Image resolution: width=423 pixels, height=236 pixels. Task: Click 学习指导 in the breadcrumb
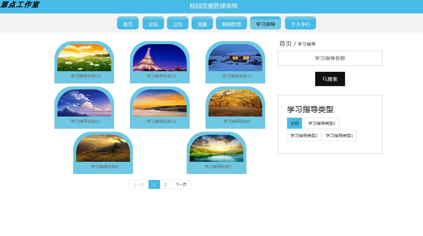[307, 44]
